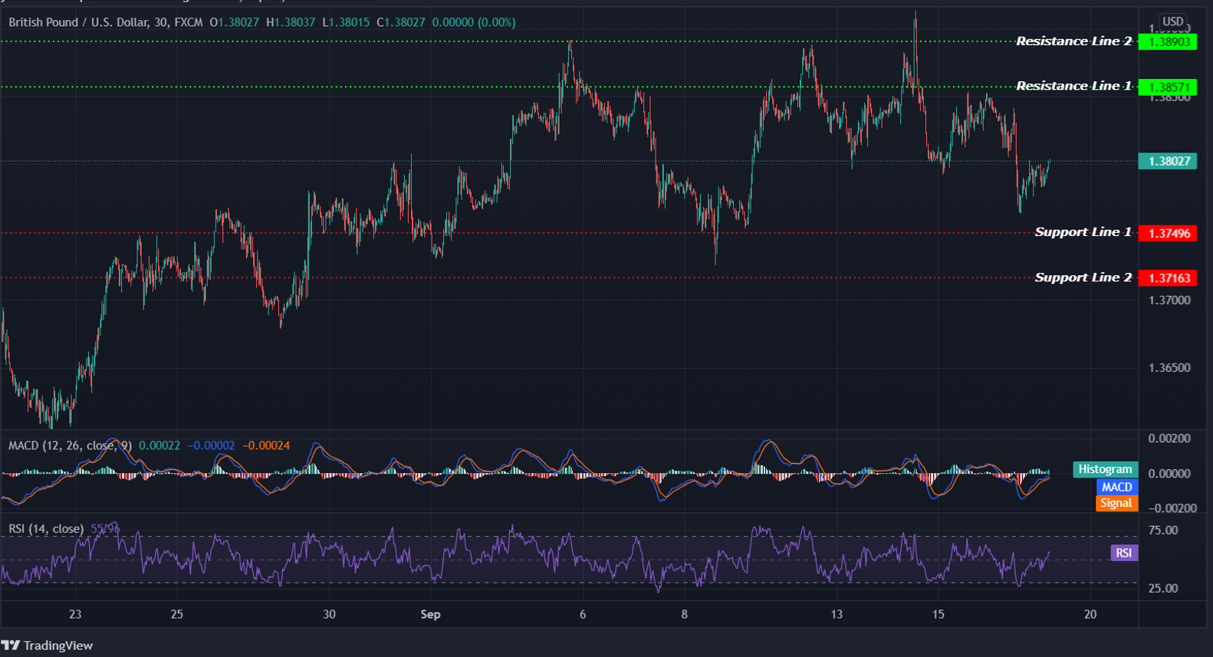1213x657 pixels.
Task: Click the -0.00002 MACD value
Action: [x=212, y=445]
